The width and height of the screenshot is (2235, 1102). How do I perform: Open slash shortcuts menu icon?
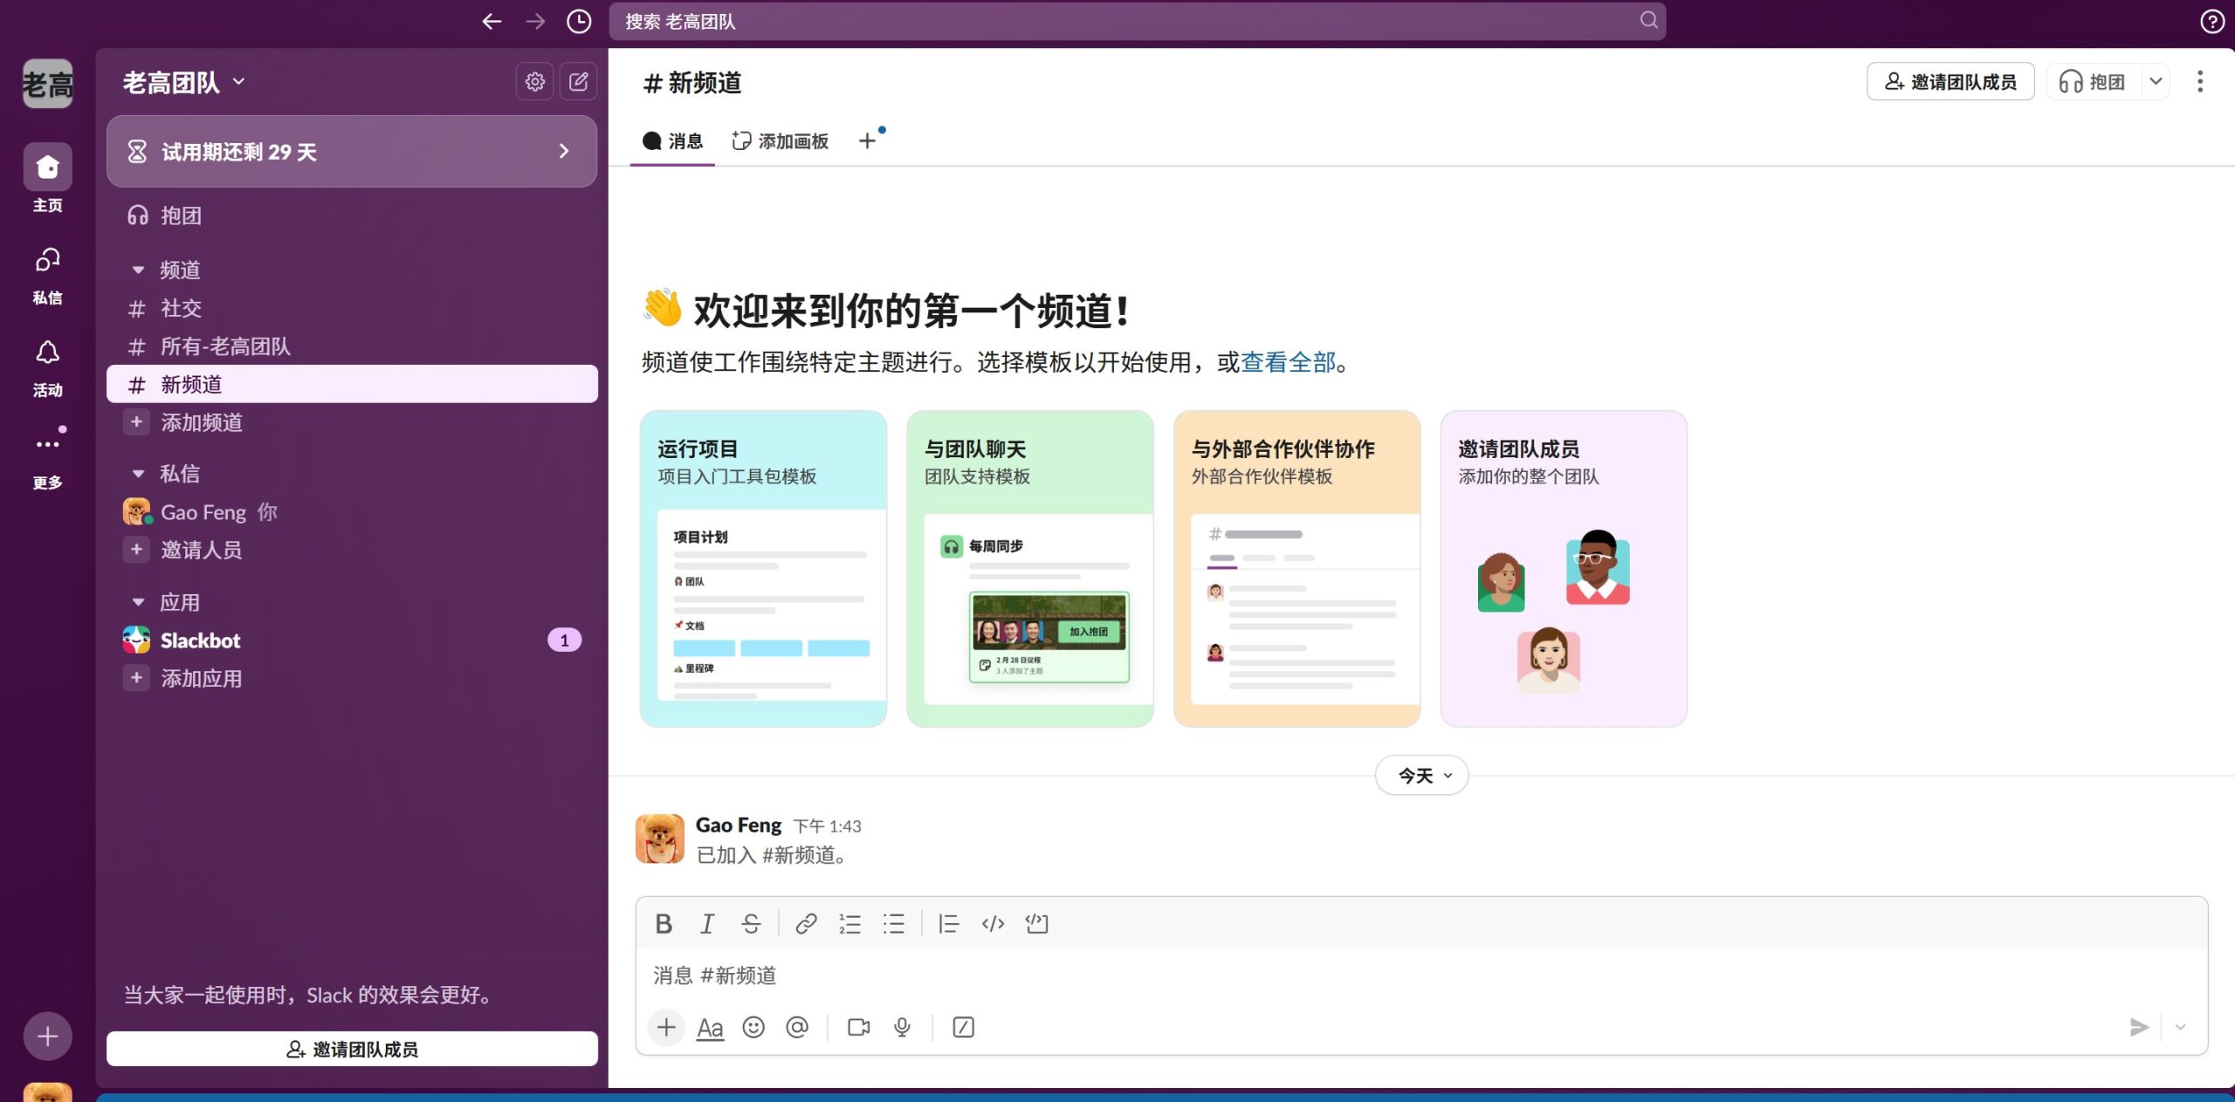coord(963,1027)
